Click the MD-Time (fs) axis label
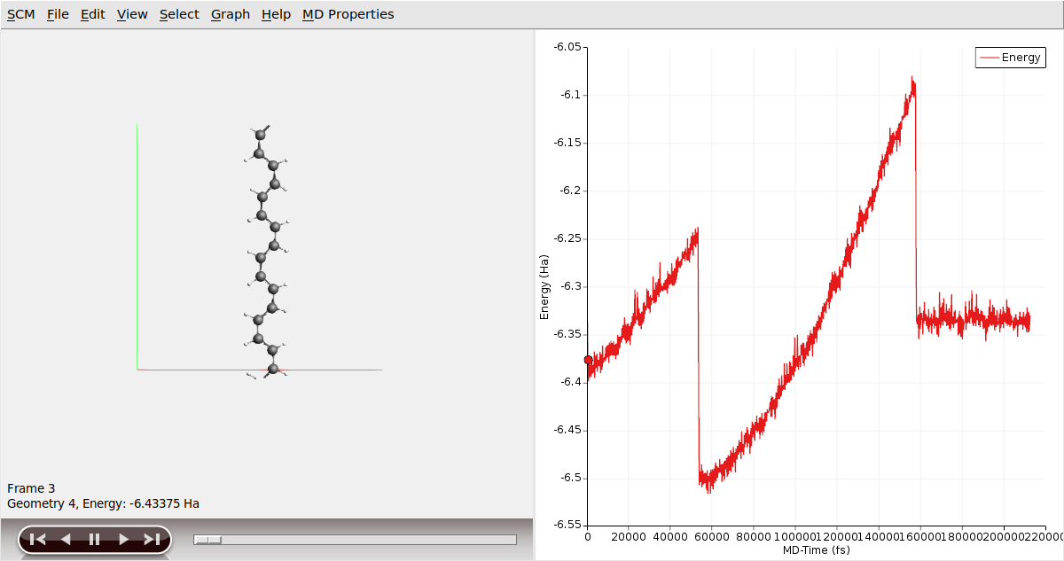Screen dimensions: 1064x561 (x=816, y=550)
